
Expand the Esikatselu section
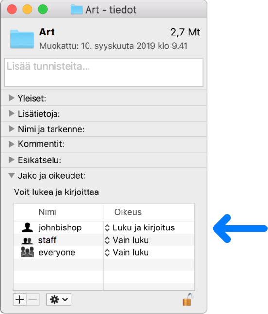[11, 160]
